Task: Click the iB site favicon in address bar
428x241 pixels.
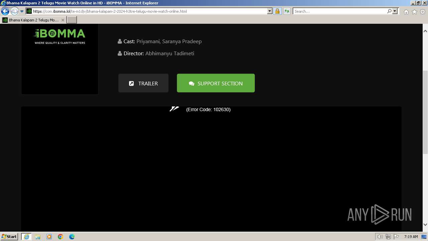Action: (29, 11)
